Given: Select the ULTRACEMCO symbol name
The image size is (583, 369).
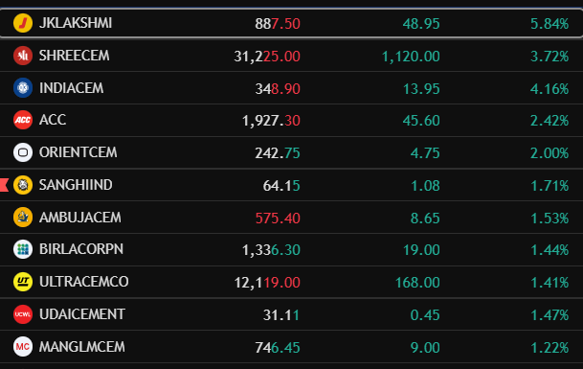Looking at the screenshot, I should 83,282.
